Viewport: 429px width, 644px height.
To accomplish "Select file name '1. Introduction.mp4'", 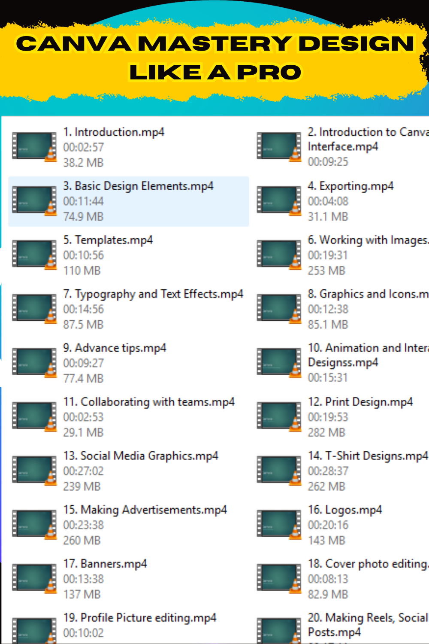I will coord(114,132).
